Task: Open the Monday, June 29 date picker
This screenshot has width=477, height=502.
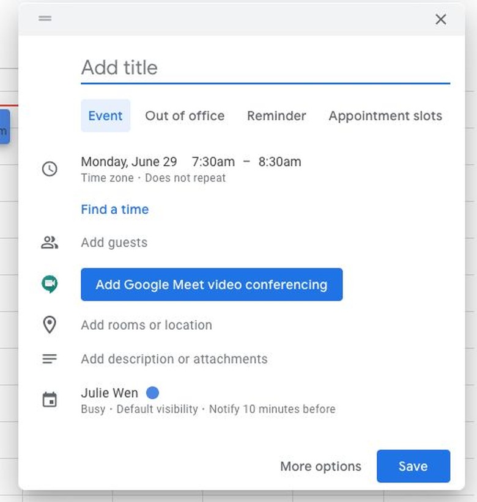Action: (129, 162)
